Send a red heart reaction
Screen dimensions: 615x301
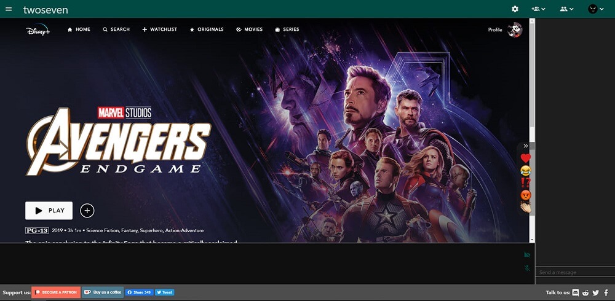click(526, 158)
